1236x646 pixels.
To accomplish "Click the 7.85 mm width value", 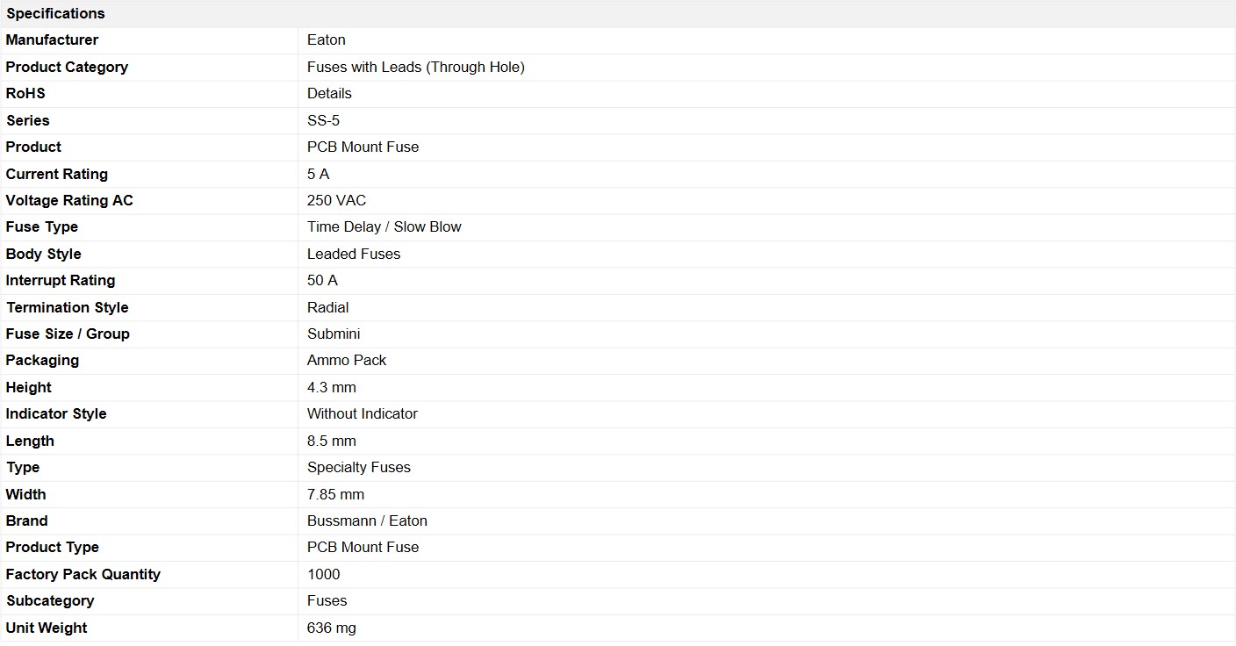I will tap(335, 494).
